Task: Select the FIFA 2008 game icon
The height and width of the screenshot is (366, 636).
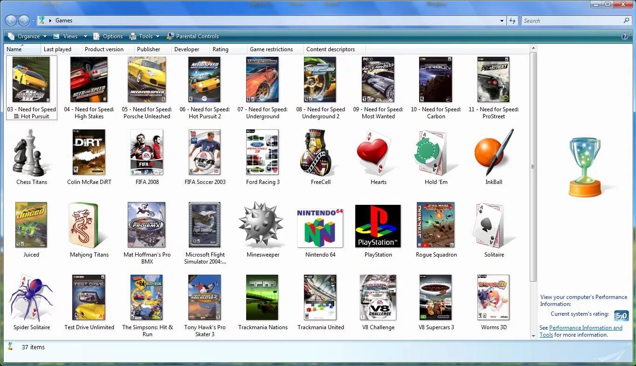Action: [147, 152]
